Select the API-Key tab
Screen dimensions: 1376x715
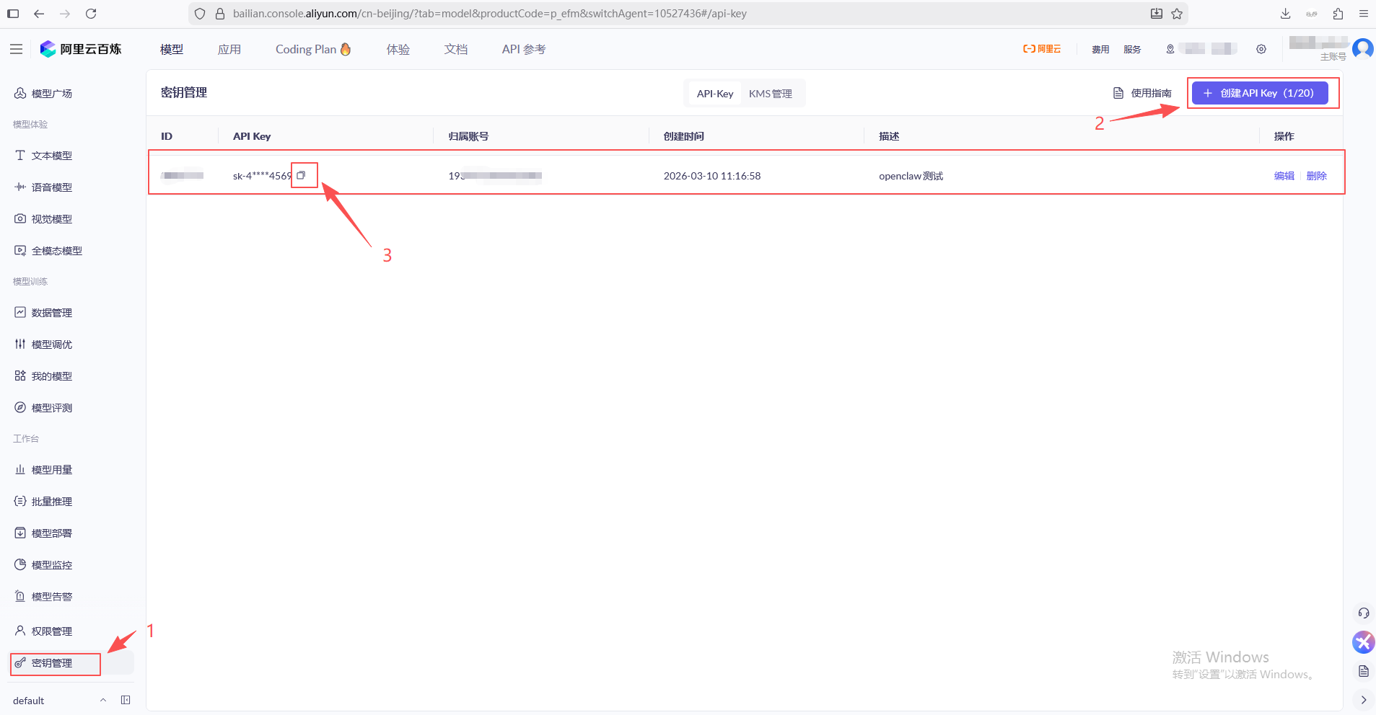(x=714, y=94)
